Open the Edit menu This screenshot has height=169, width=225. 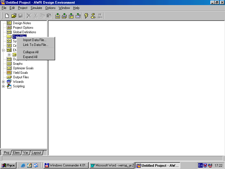point(12,8)
